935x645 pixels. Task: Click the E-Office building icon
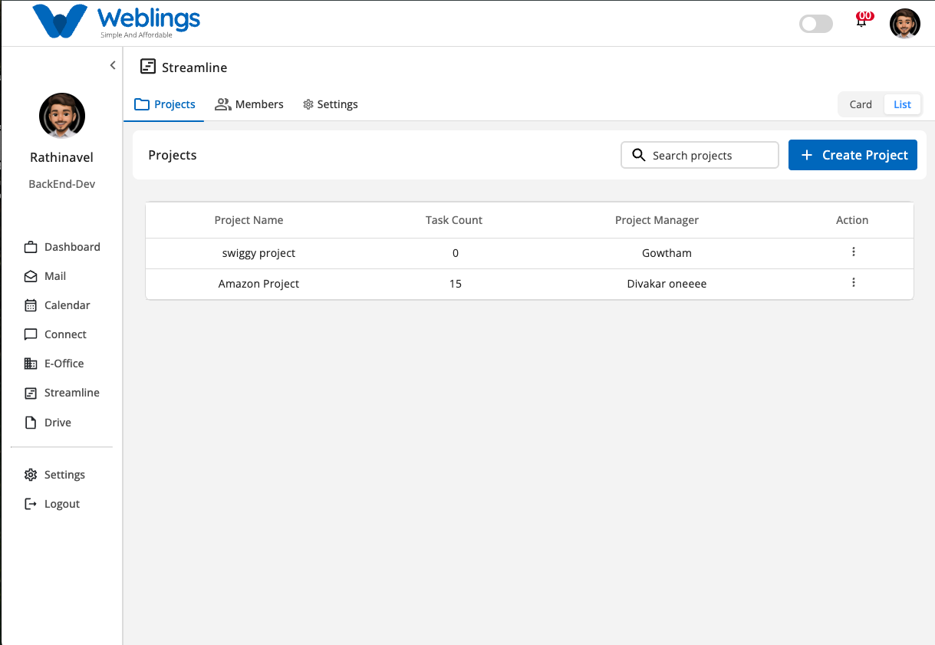[31, 364]
